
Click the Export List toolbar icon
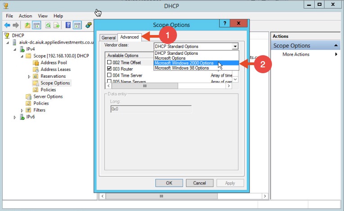point(56,25)
